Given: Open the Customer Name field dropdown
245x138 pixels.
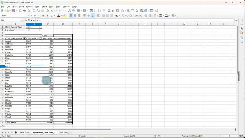Looking at the screenshot, I should click(24, 38).
